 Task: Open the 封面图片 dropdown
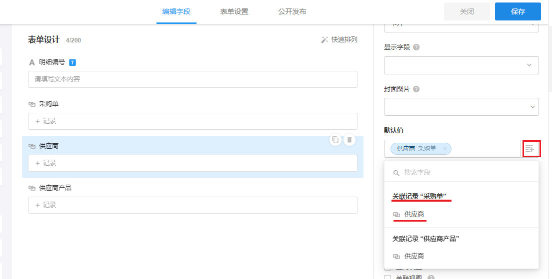tap(461, 107)
